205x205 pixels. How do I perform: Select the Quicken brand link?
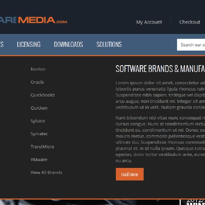[39, 108]
